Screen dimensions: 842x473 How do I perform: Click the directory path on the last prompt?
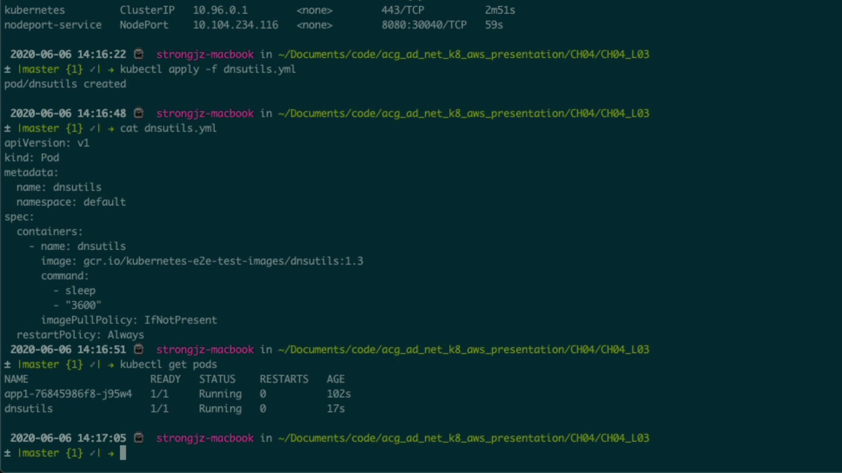click(x=463, y=438)
